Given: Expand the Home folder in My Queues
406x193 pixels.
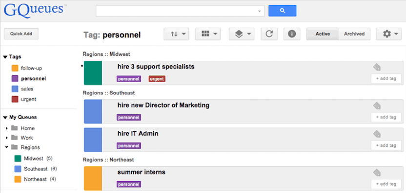Looking at the screenshot, I should point(7,128).
